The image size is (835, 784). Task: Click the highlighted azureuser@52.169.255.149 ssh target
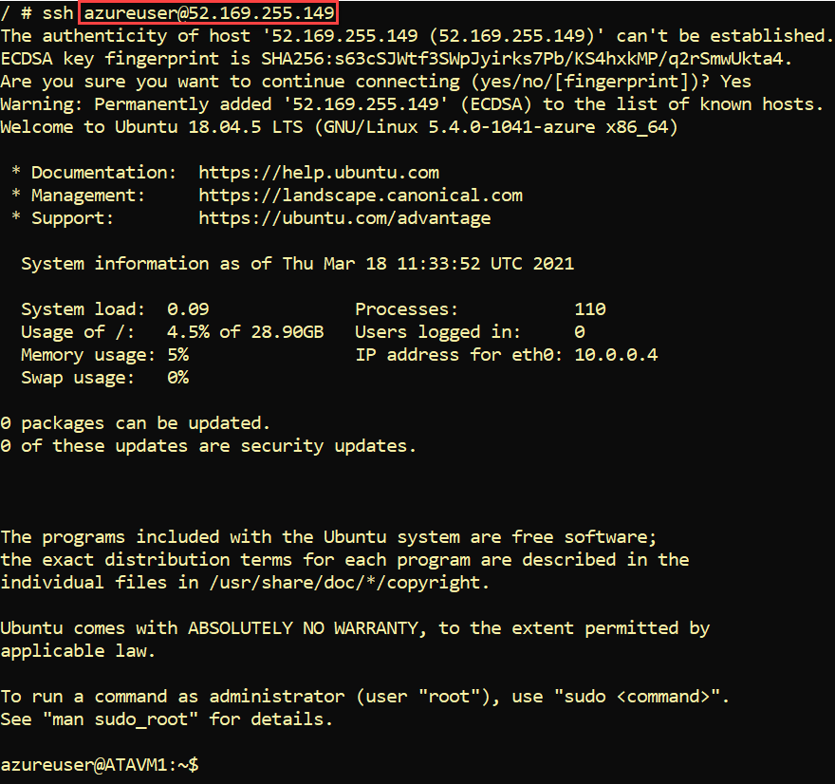click(x=209, y=12)
